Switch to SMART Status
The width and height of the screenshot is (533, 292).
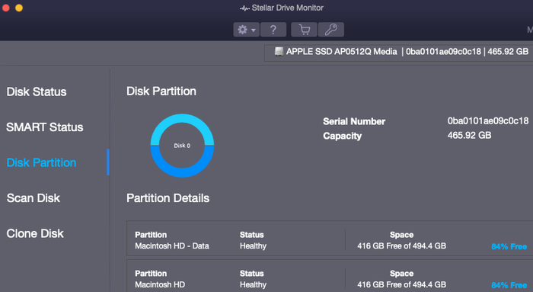point(44,127)
